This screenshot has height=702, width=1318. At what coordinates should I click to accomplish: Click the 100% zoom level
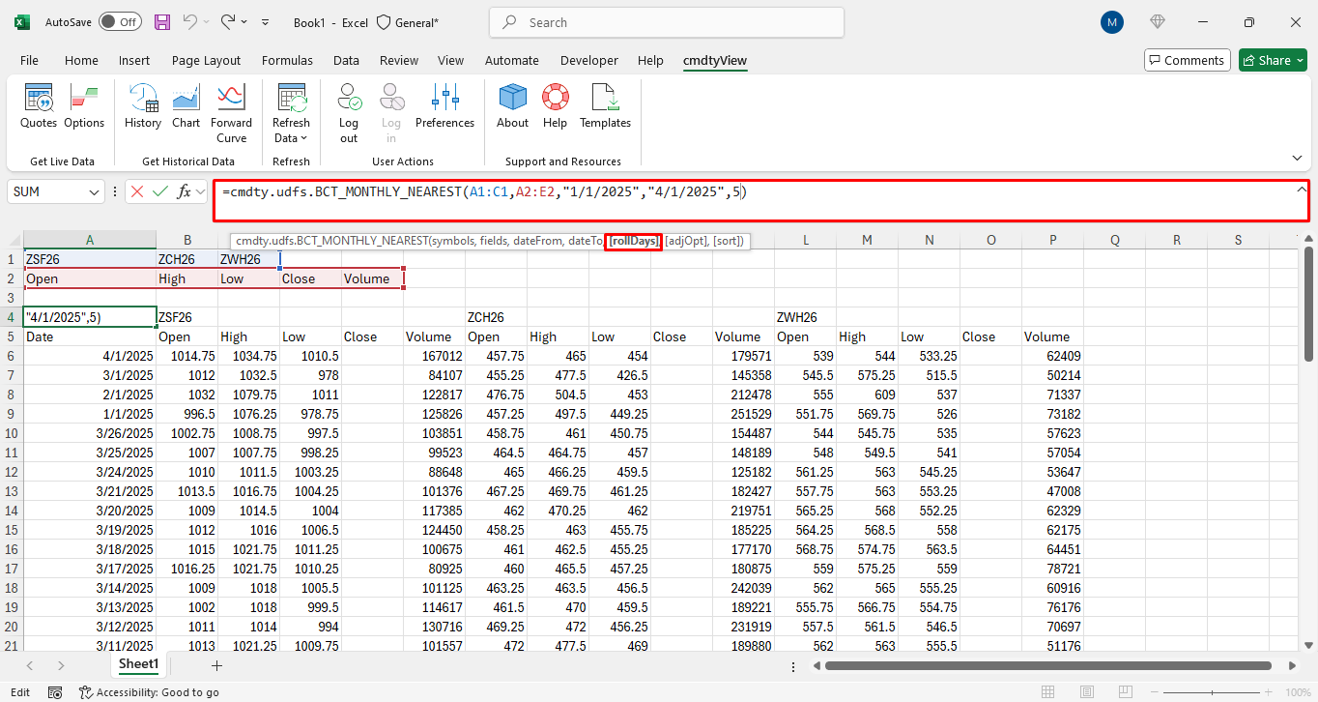coord(1298,692)
